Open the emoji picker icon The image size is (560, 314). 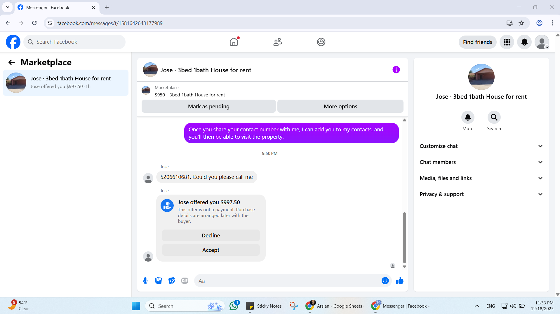(385, 281)
